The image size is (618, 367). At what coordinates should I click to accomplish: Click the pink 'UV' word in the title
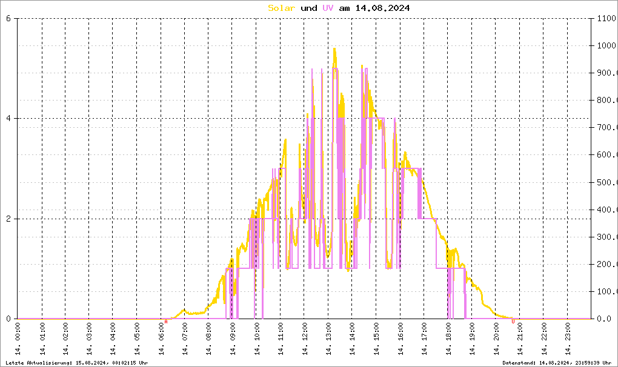[x=328, y=8]
